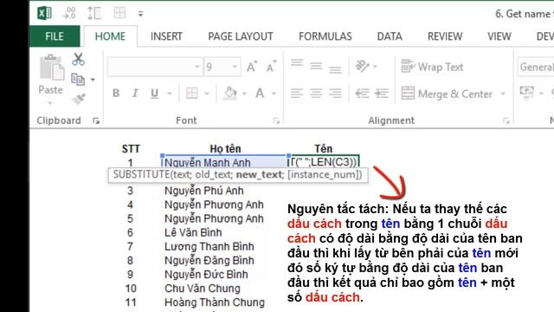Click the Paste clipboard icon

click(x=51, y=68)
